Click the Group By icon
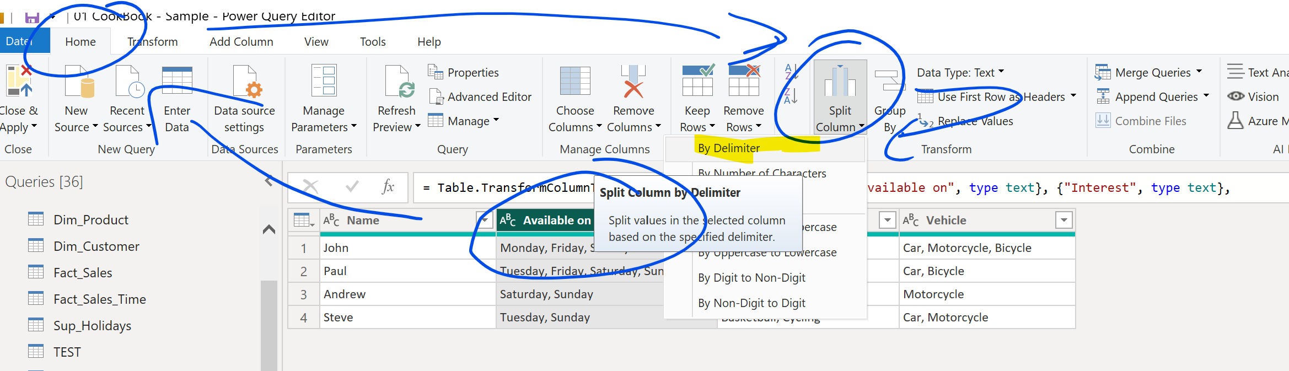 click(889, 80)
